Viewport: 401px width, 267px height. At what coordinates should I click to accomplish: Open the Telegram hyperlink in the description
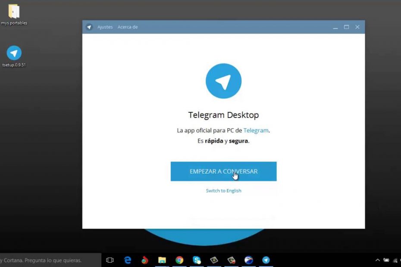point(256,130)
